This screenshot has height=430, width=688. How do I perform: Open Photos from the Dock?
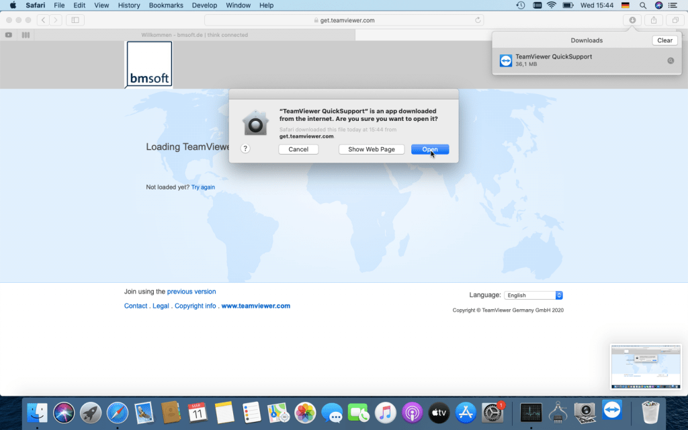click(x=305, y=413)
